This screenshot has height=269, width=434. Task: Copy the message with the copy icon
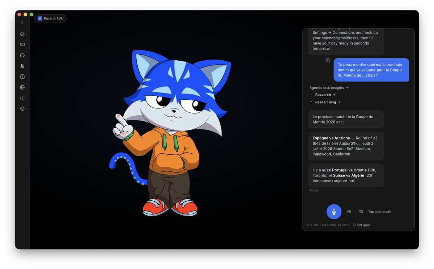click(x=328, y=60)
